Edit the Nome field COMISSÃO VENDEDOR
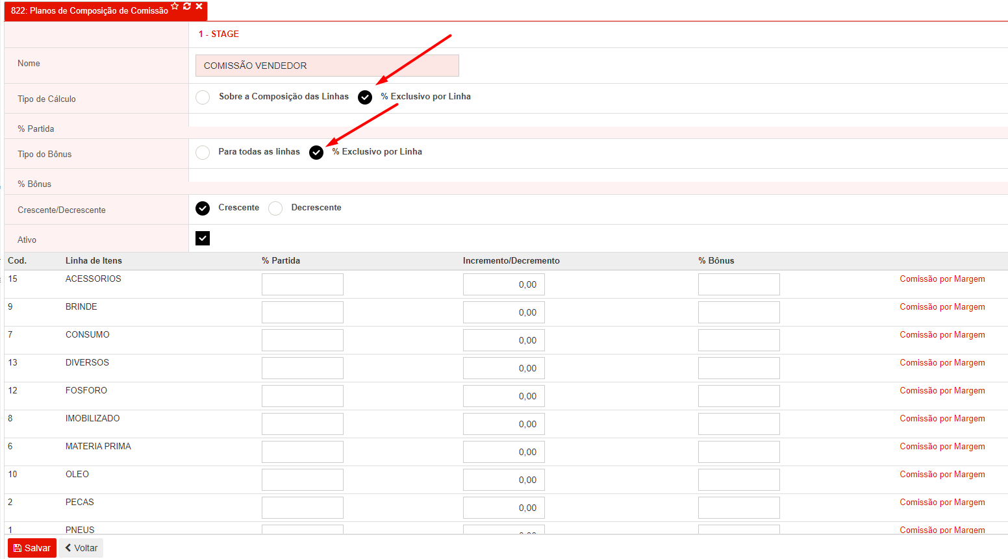1008x559 pixels. (327, 66)
